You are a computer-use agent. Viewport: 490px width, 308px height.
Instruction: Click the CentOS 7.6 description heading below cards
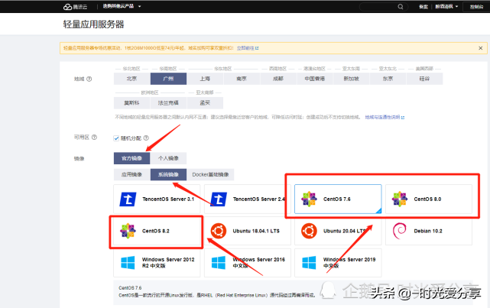click(x=130, y=287)
